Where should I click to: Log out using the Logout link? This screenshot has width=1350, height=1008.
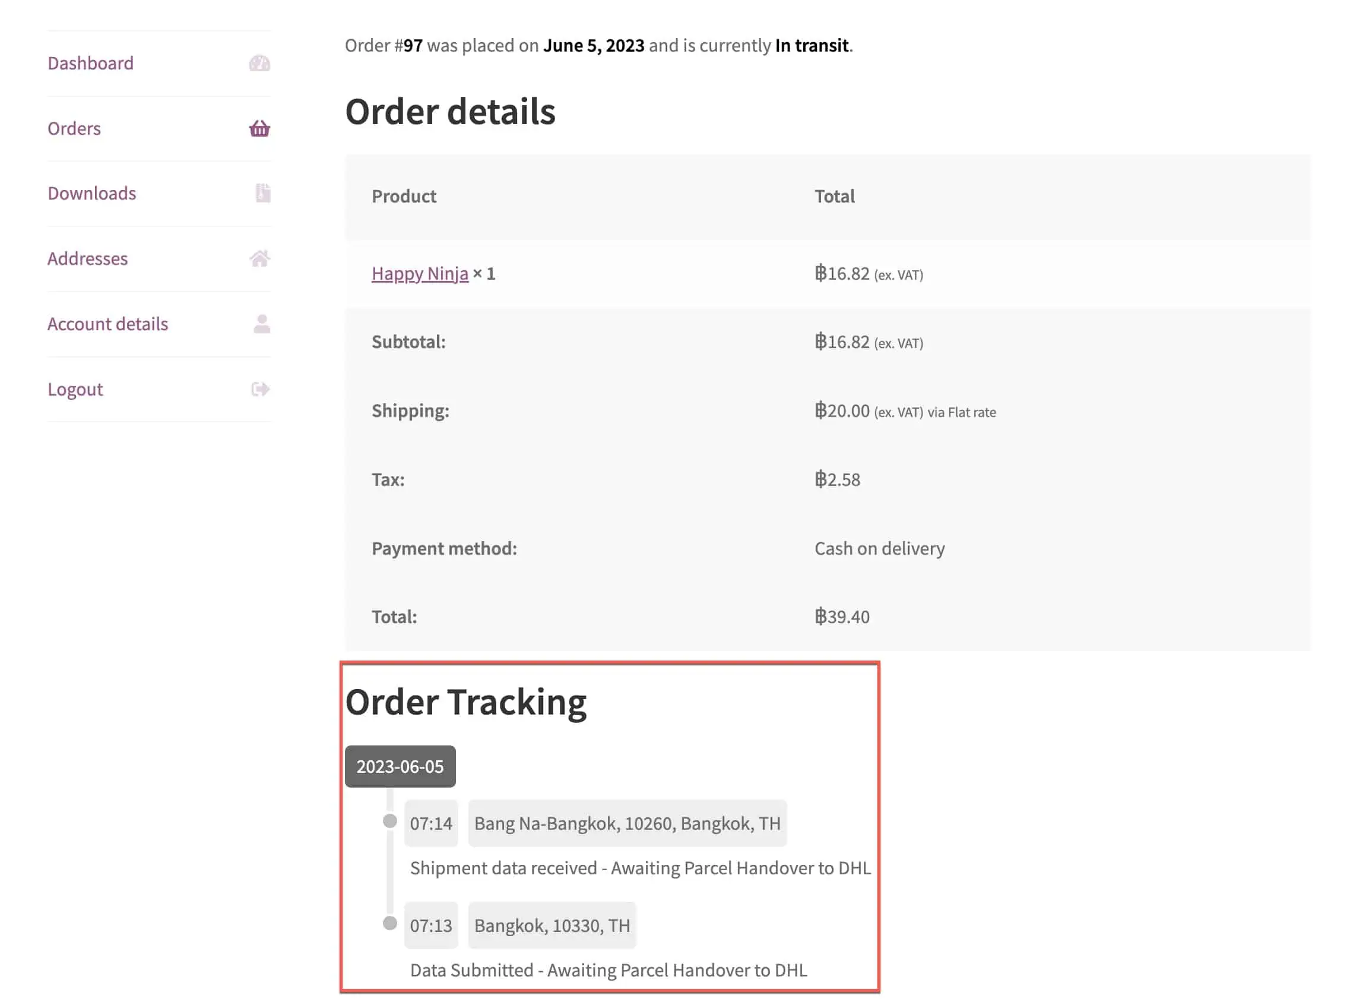pyautogui.click(x=75, y=389)
